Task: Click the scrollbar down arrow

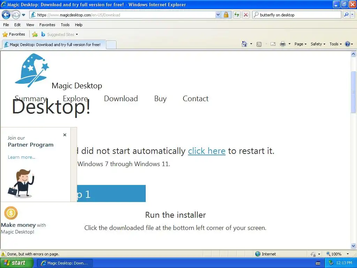Action: coord(354,246)
